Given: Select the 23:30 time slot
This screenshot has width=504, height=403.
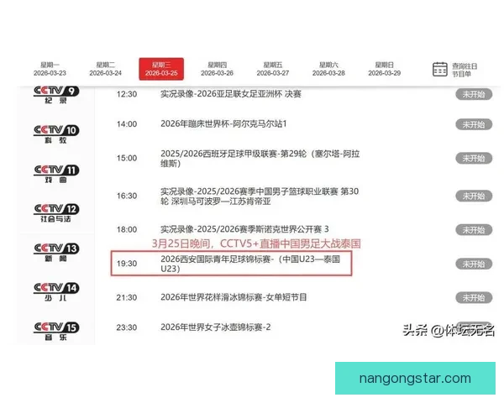Looking at the screenshot, I should 127,327.
